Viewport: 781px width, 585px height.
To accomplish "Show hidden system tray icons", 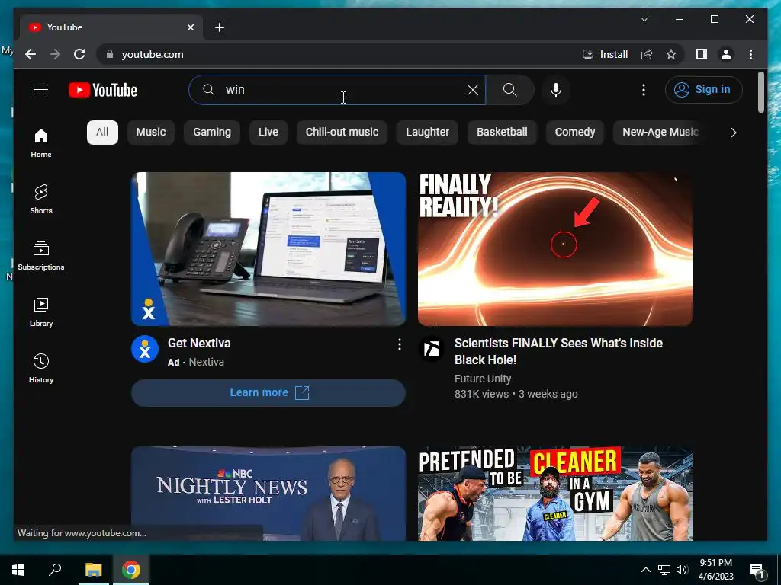I will 645,570.
